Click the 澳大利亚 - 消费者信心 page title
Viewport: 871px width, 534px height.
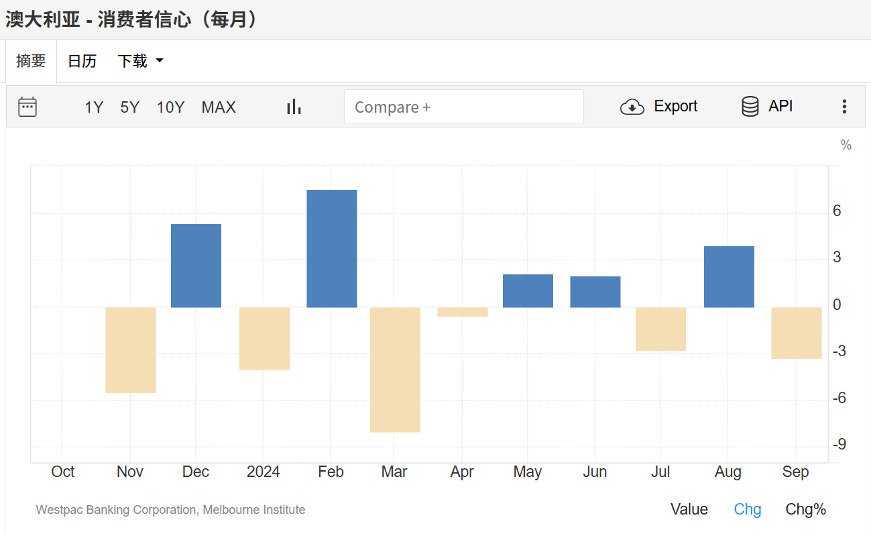click(131, 19)
